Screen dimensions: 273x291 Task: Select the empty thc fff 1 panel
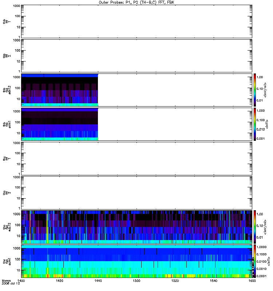[x=136, y=159]
